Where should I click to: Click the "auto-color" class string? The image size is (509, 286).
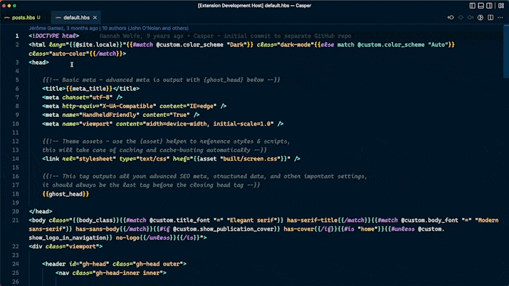point(69,53)
